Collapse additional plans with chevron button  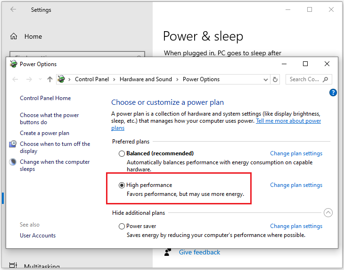pos(328,213)
